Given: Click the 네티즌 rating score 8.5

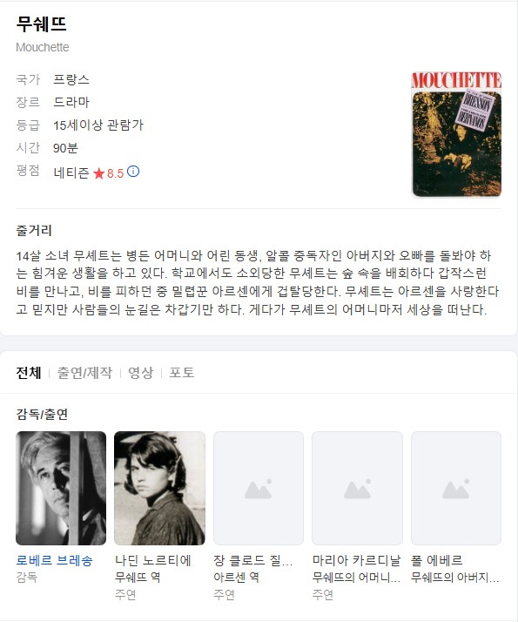Looking at the screenshot, I should (115, 173).
